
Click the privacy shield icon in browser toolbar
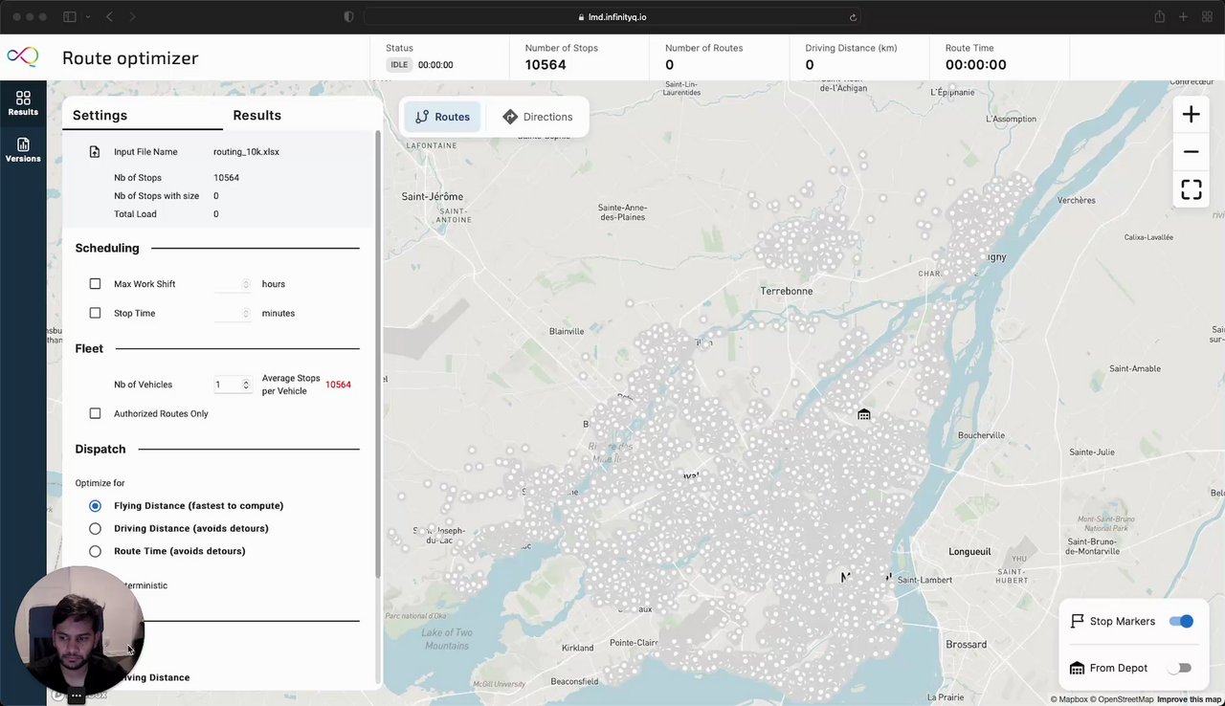point(348,17)
